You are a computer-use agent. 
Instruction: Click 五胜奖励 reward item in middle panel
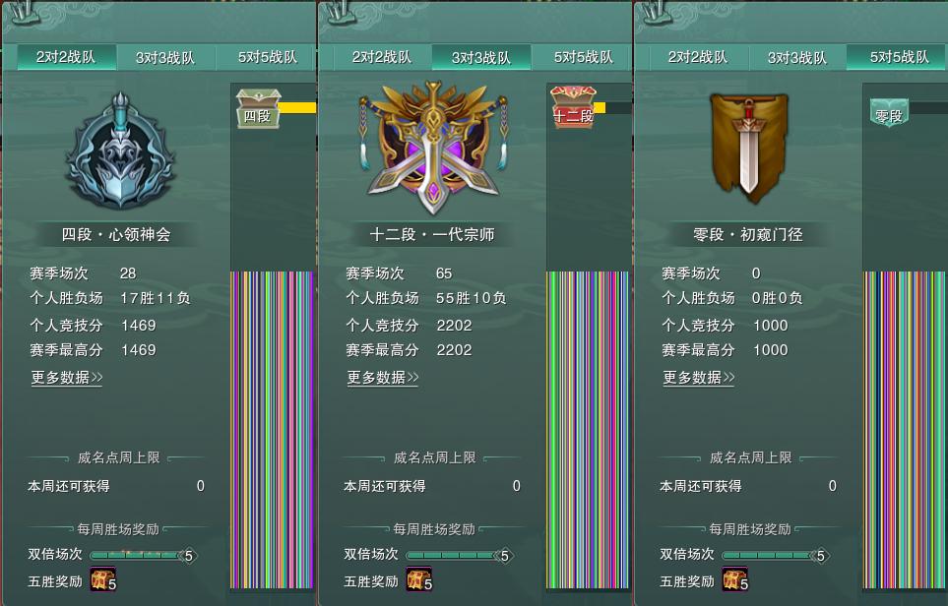click(x=419, y=579)
